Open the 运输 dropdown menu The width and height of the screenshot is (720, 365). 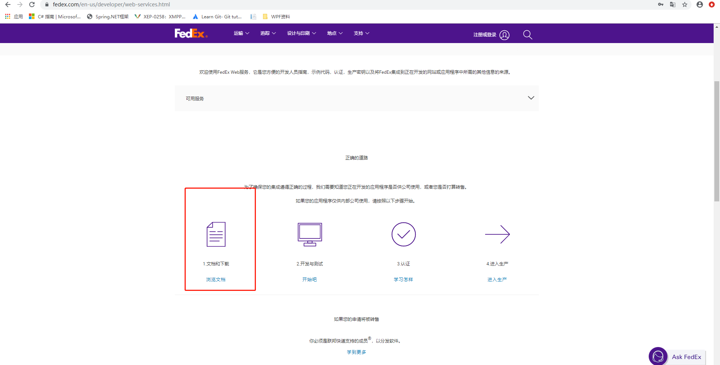click(x=241, y=33)
